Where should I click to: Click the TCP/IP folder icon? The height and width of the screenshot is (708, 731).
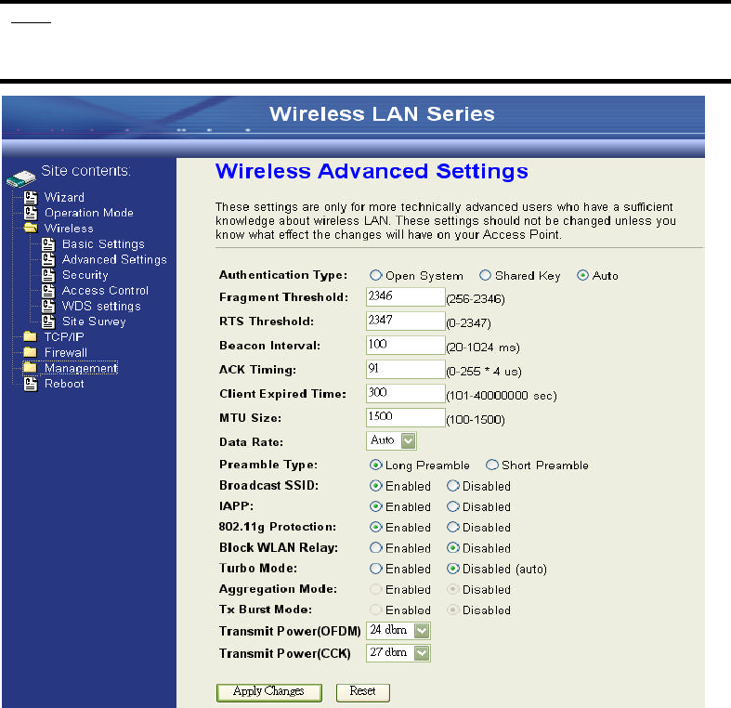pyautogui.click(x=31, y=336)
